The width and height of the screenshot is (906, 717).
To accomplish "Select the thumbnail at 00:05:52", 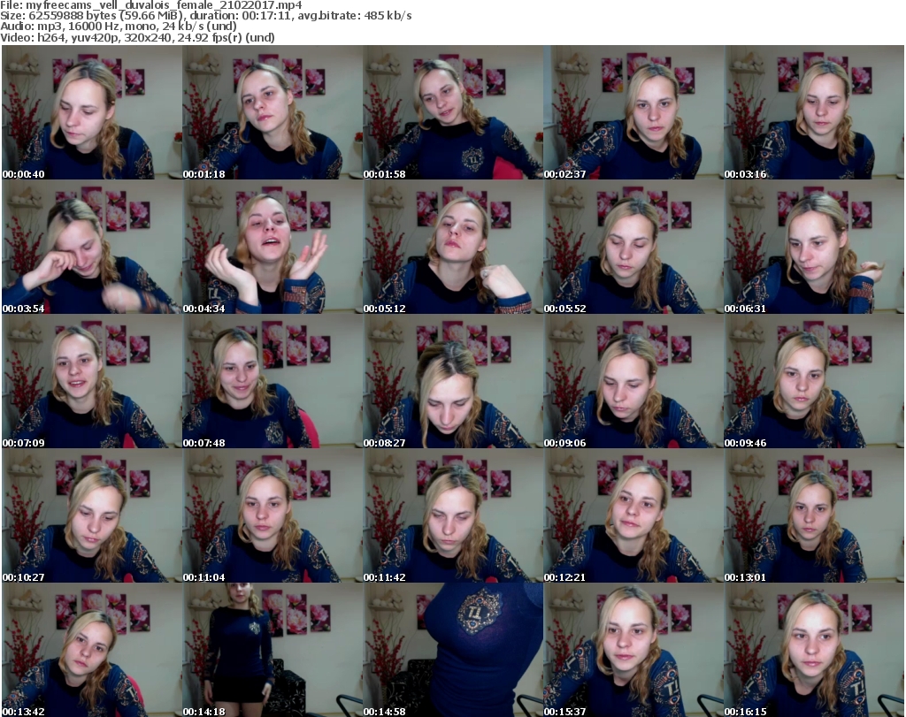I will pos(633,247).
